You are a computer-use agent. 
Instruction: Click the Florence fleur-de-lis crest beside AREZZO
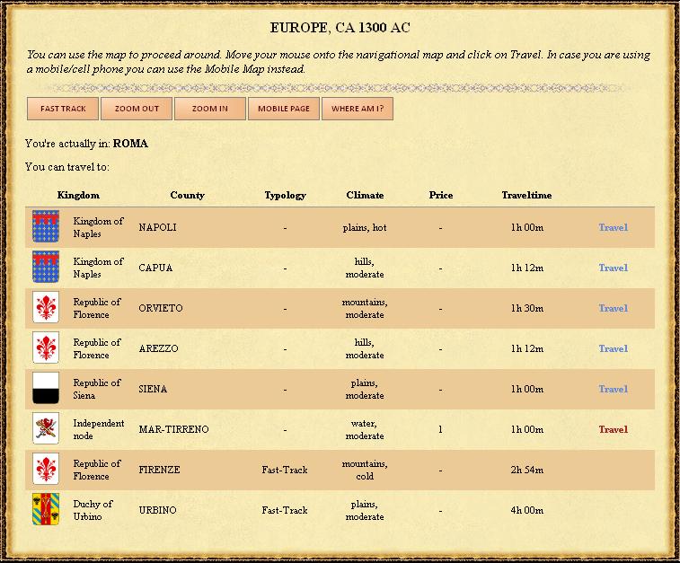pos(46,348)
